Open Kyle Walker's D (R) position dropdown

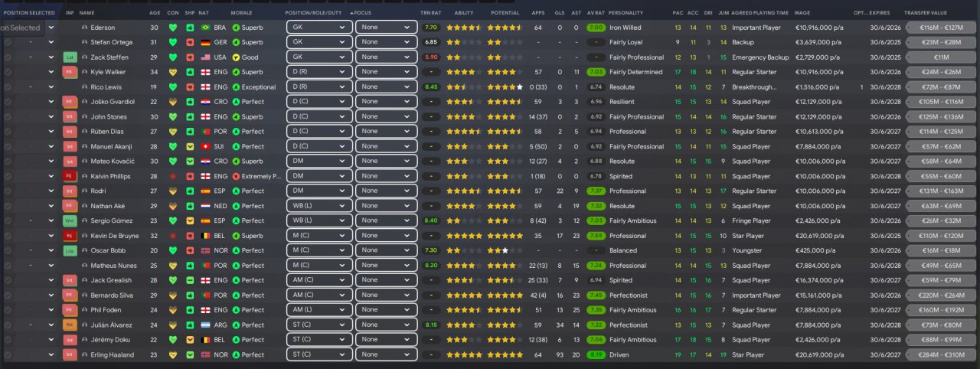(319, 72)
